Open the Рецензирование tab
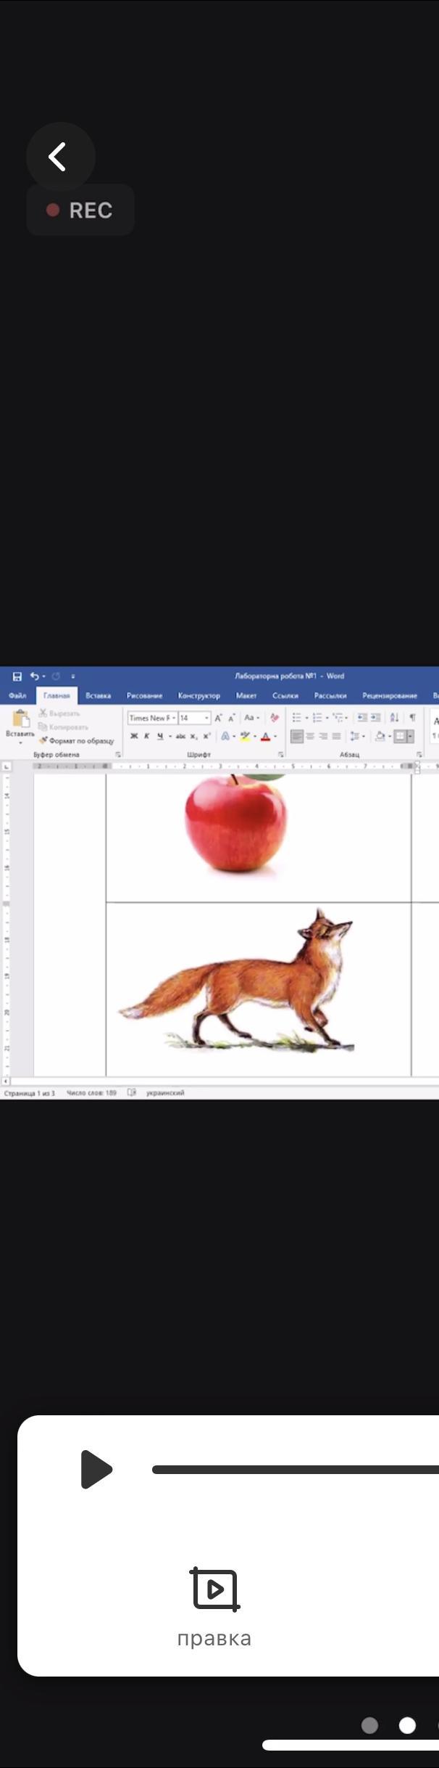The height and width of the screenshot is (1768, 439). (x=390, y=695)
